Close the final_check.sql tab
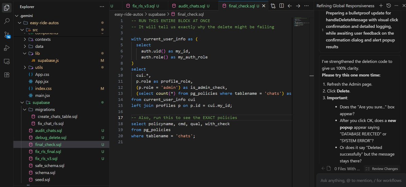Viewport: 406px width, 187px height. point(264,6)
